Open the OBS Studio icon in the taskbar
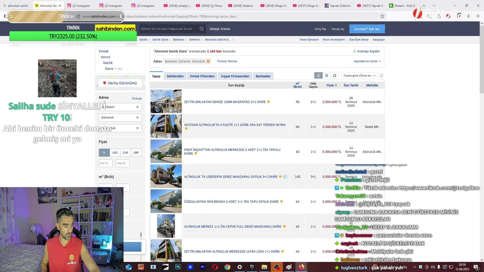The image size is (484, 272). 277,267
